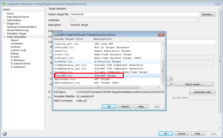
Task: Click the file list vertical scrollbar thumb
Action: (162, 71)
